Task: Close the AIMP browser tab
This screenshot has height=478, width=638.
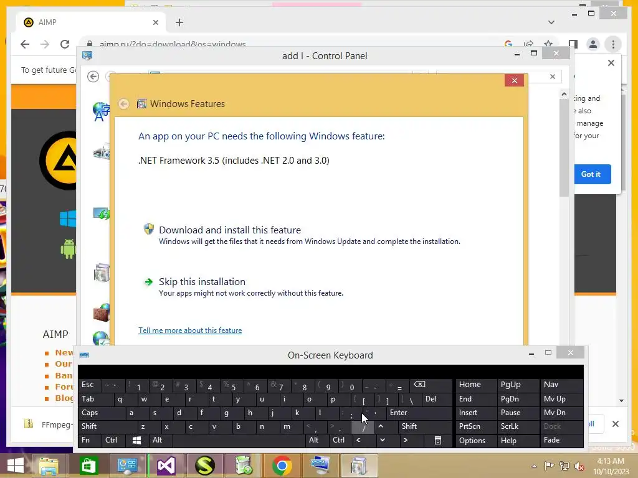Action: pyautogui.click(x=155, y=22)
